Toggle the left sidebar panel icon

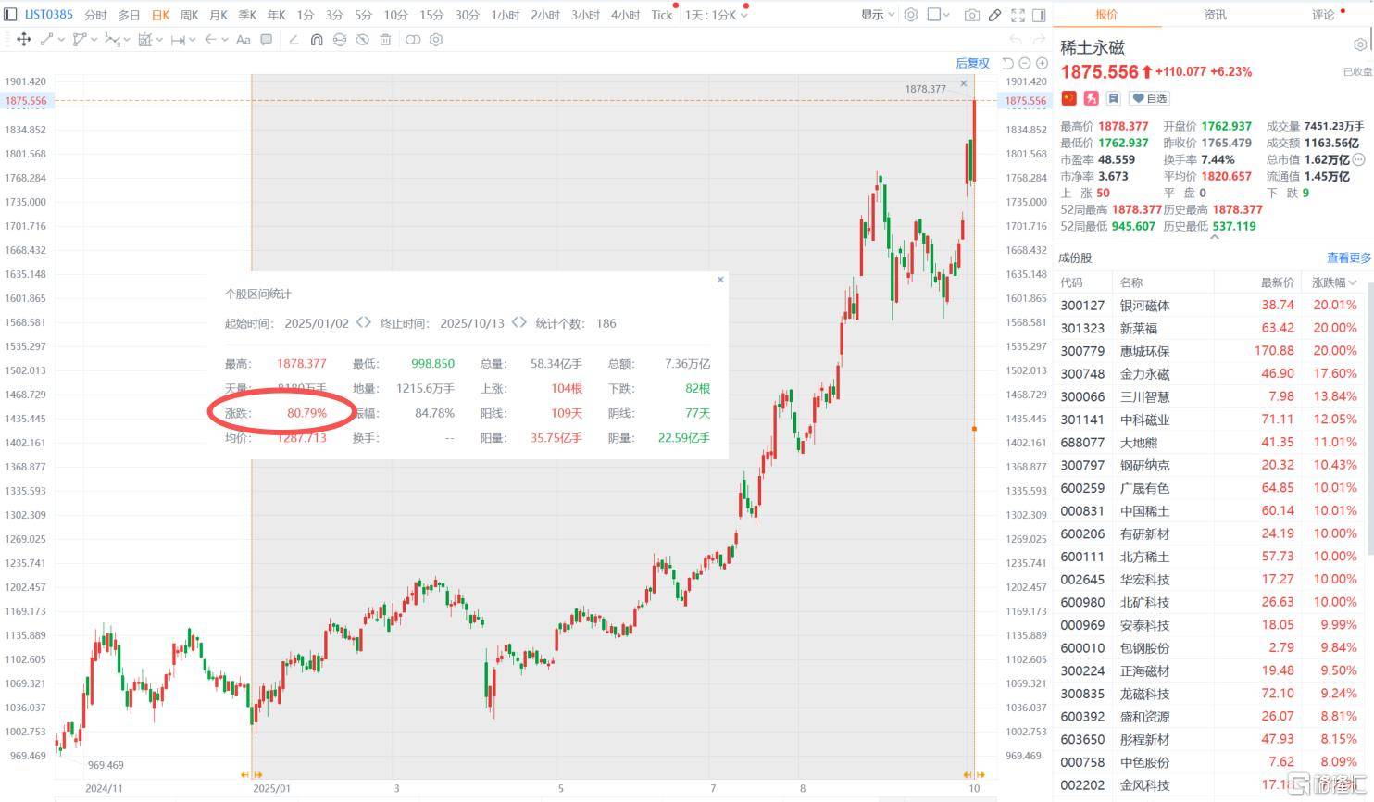(10, 15)
